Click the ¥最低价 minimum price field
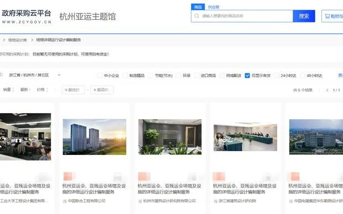This screenshot has height=214, width=343. (x=73, y=90)
